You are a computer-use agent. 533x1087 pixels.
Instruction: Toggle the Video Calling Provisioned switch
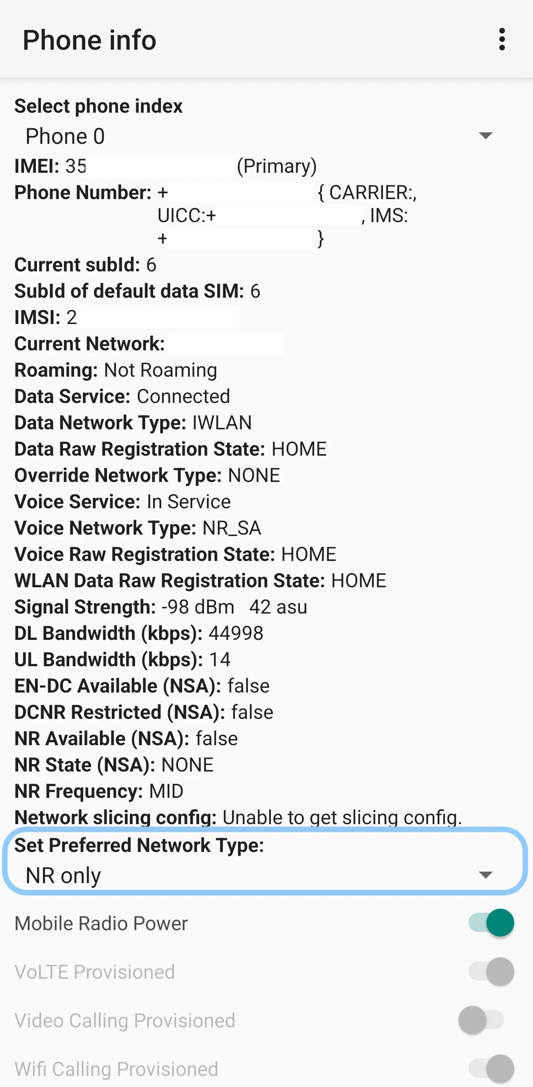pyautogui.click(x=481, y=1020)
